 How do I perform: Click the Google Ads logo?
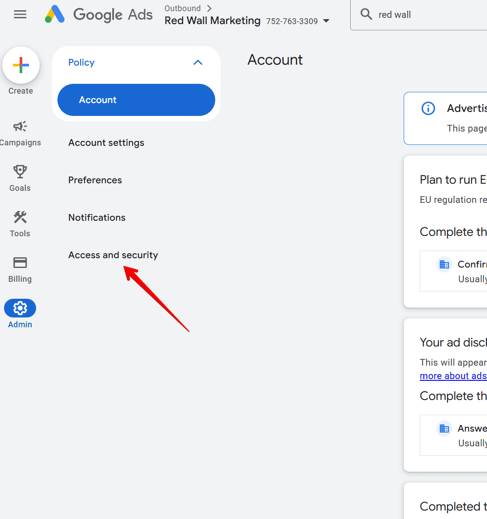point(98,15)
